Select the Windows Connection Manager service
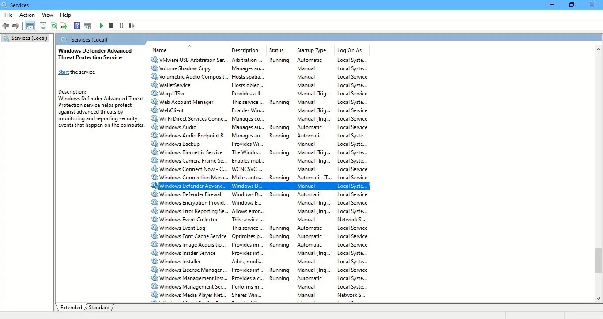Image resolution: width=603 pixels, height=319 pixels. pyautogui.click(x=260, y=177)
